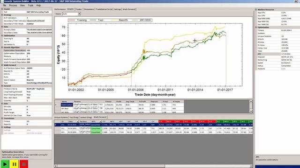This screenshot has height=168, width=300.
Task: Click the Secondary Filter Mode Enabled value
Action: point(39,24)
